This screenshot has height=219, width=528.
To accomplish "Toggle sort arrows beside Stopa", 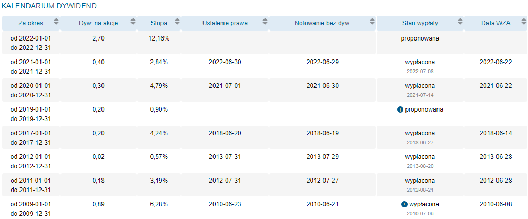I will 177,22.
